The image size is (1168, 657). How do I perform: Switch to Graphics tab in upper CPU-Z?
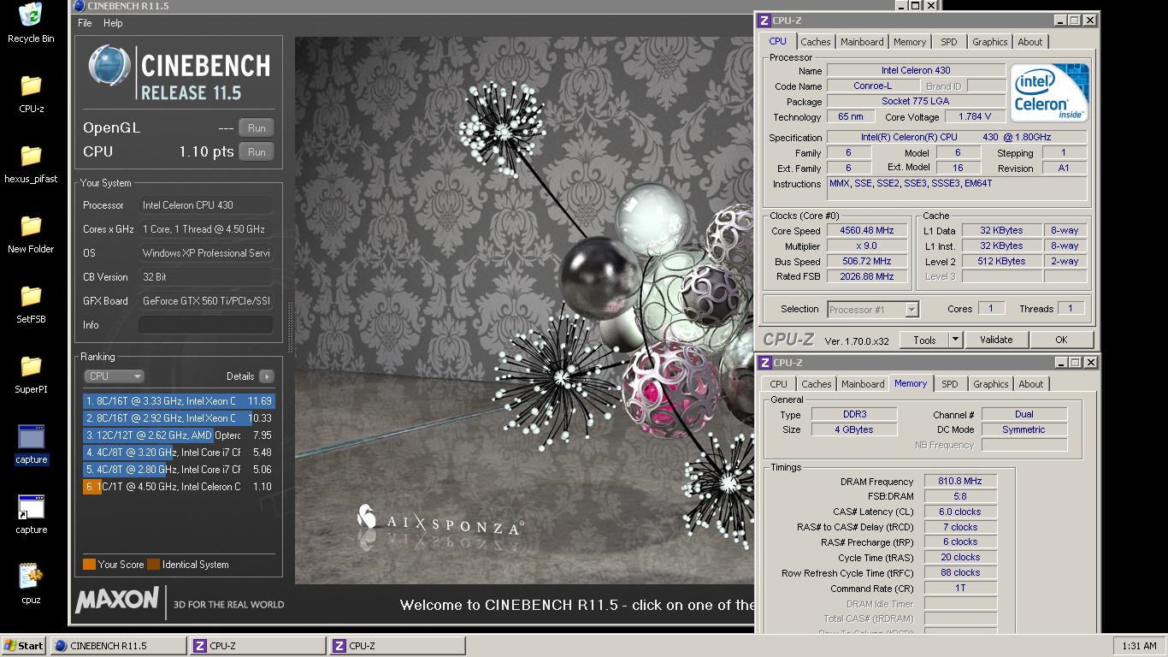990,42
